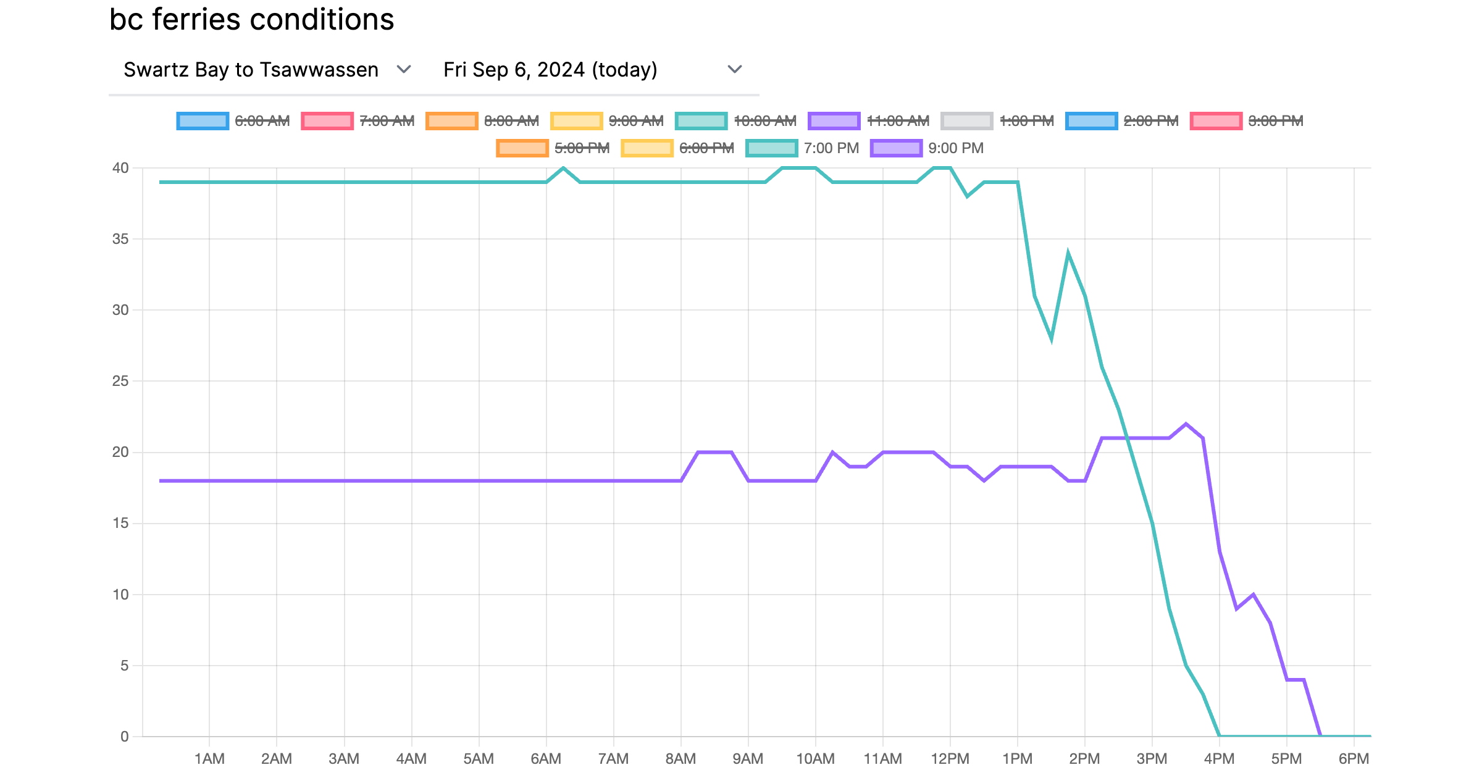Show the 8:00 AM sailing series
1482x778 pixels.
pyautogui.click(x=452, y=121)
